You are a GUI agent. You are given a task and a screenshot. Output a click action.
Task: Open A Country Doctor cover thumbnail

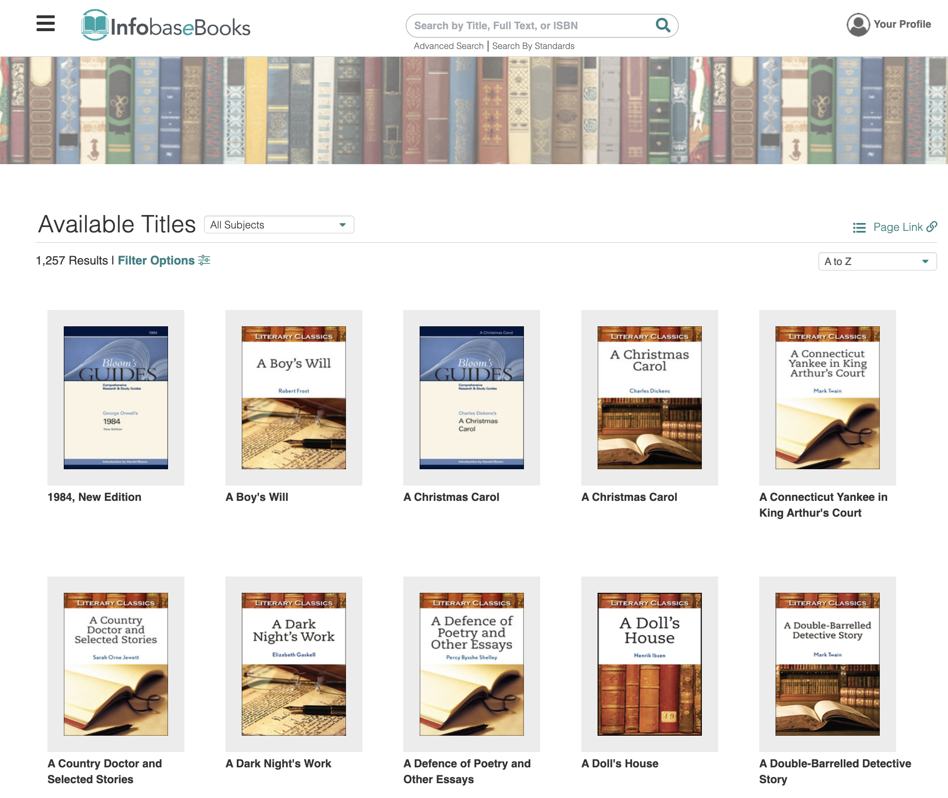coord(116,664)
